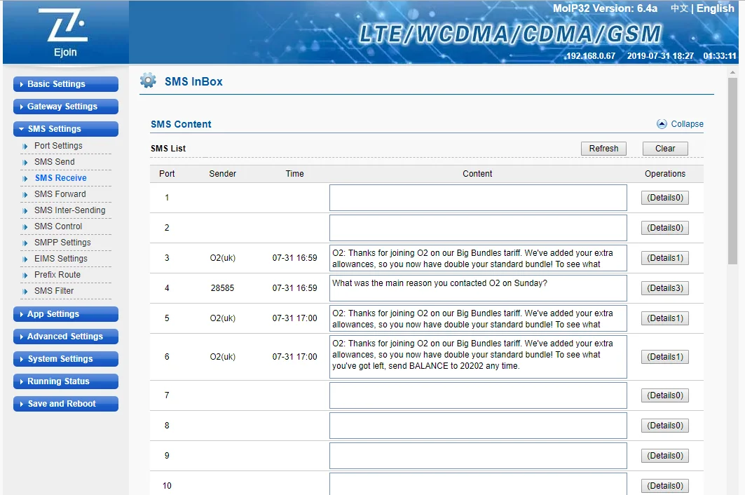Open Details0 for port 9
This screenshot has height=495, width=745.
pos(664,456)
